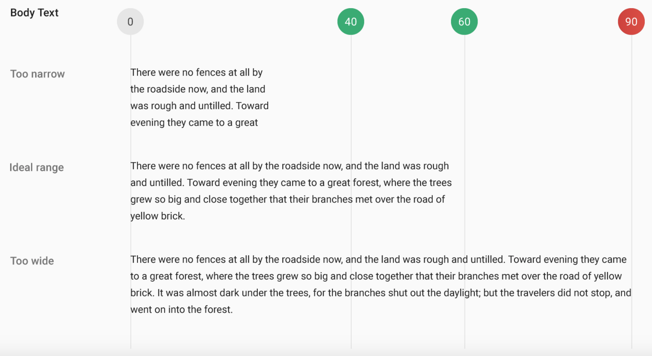Click first line of Too wide paragraph
Screen dimensions: 652x356
[378, 260]
